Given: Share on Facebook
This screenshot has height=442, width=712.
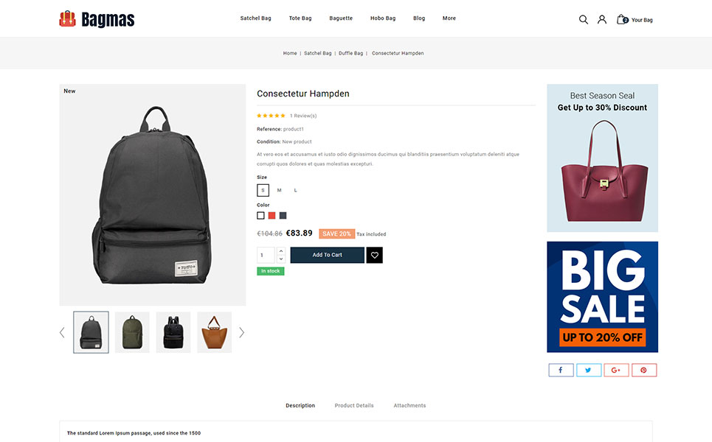Looking at the screenshot, I should 561,370.
